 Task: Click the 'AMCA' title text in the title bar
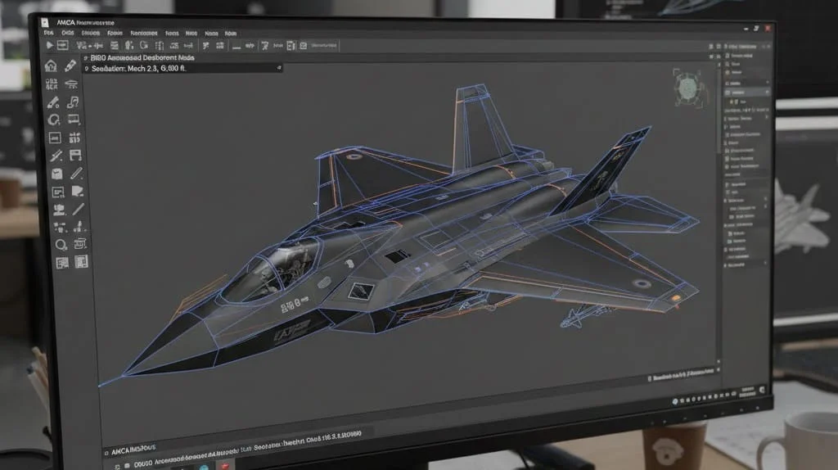coord(65,22)
